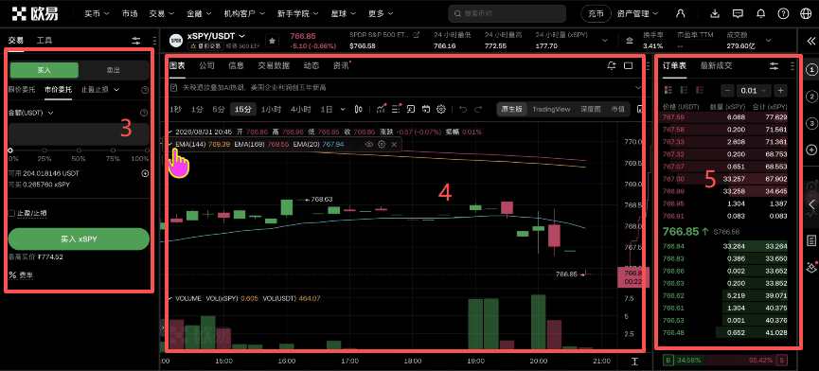819x371 pixels.
Task: Open trade panel settings sliders icon
Action: point(136,41)
